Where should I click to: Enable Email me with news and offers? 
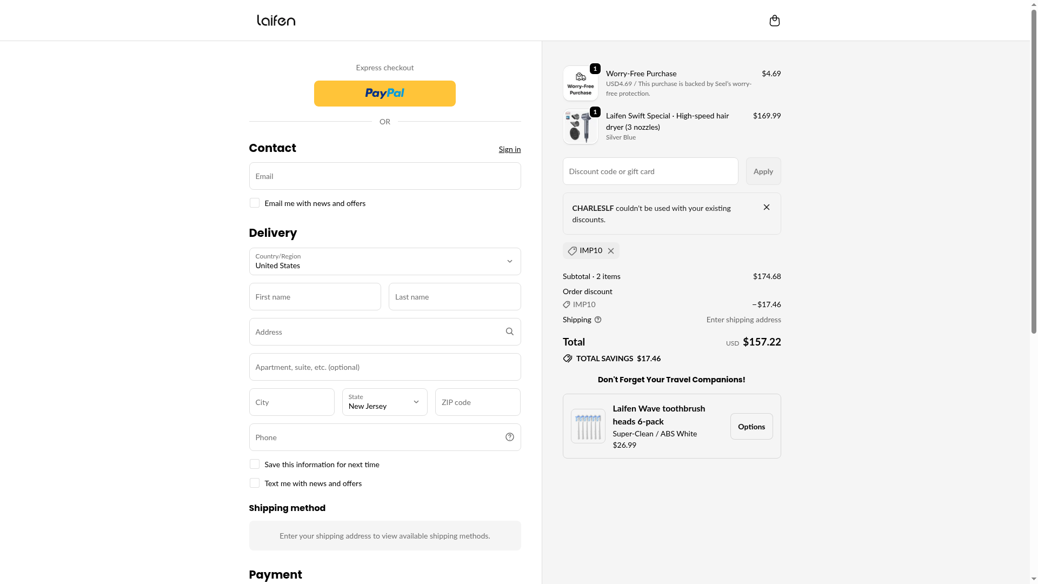point(255,203)
